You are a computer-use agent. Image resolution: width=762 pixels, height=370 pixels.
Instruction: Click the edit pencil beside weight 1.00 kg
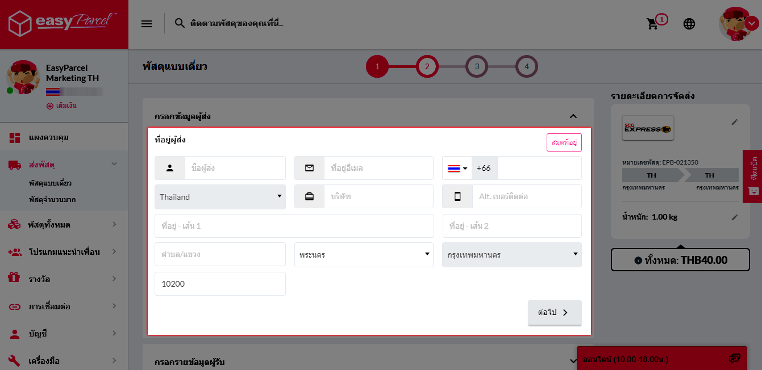tap(735, 217)
